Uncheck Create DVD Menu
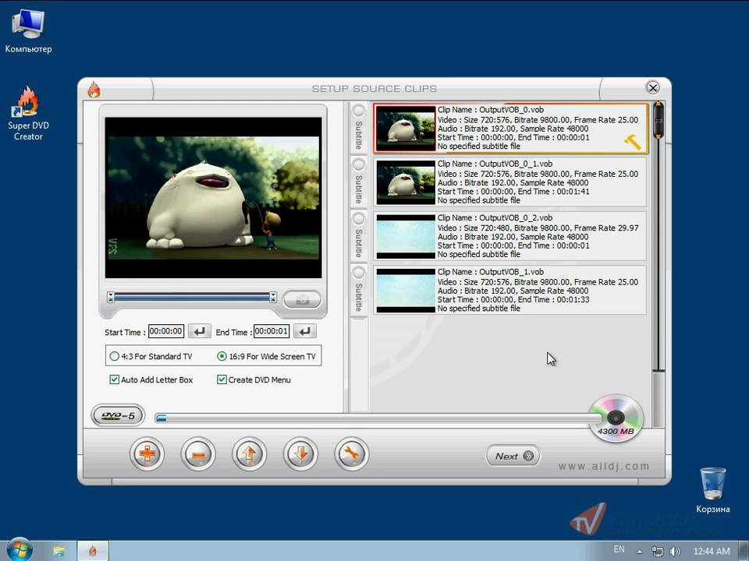 pos(254,379)
